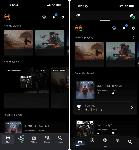The image size is (139, 150).
Task: Switch to the Social tab
Action: point(21,139)
